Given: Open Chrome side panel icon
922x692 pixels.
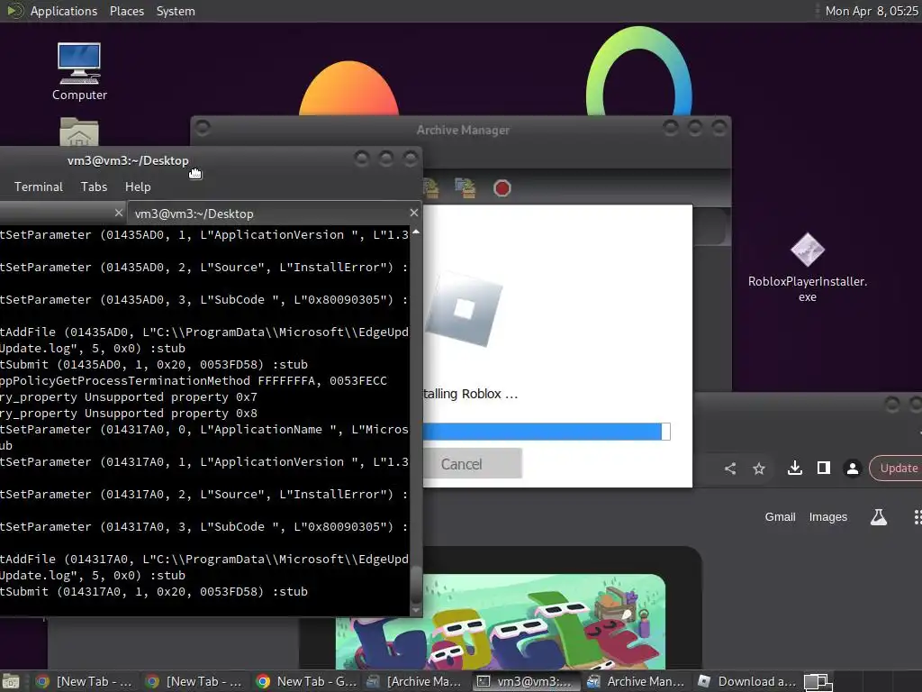Looking at the screenshot, I should pyautogui.click(x=823, y=469).
